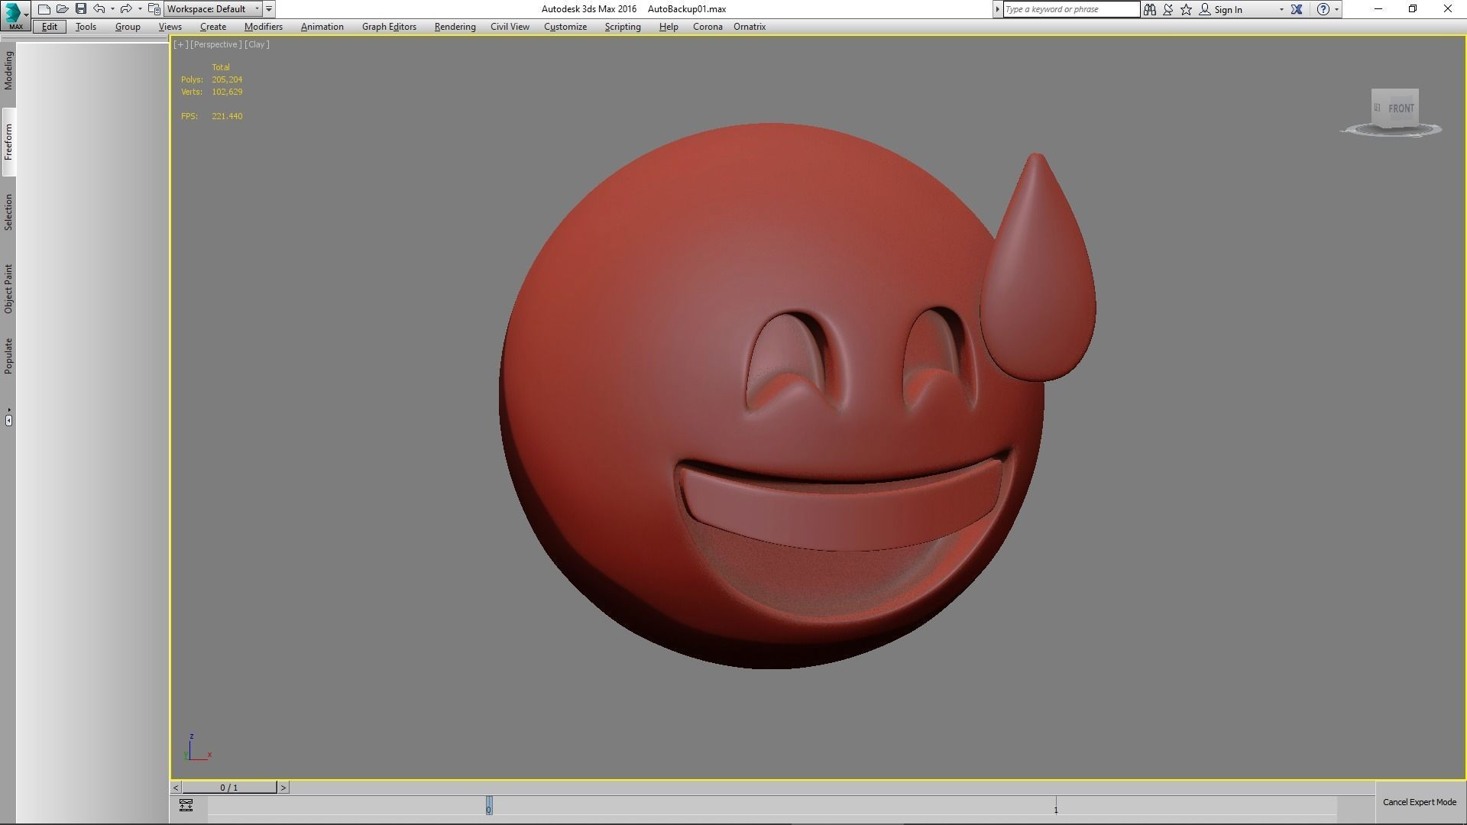Click the ViewCube compass ring
This screenshot has width=1467, height=825.
(1391, 131)
